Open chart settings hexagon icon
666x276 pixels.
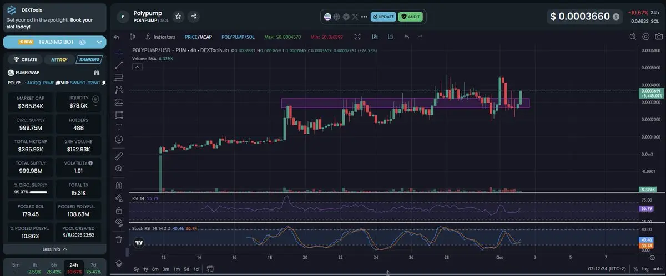645,37
